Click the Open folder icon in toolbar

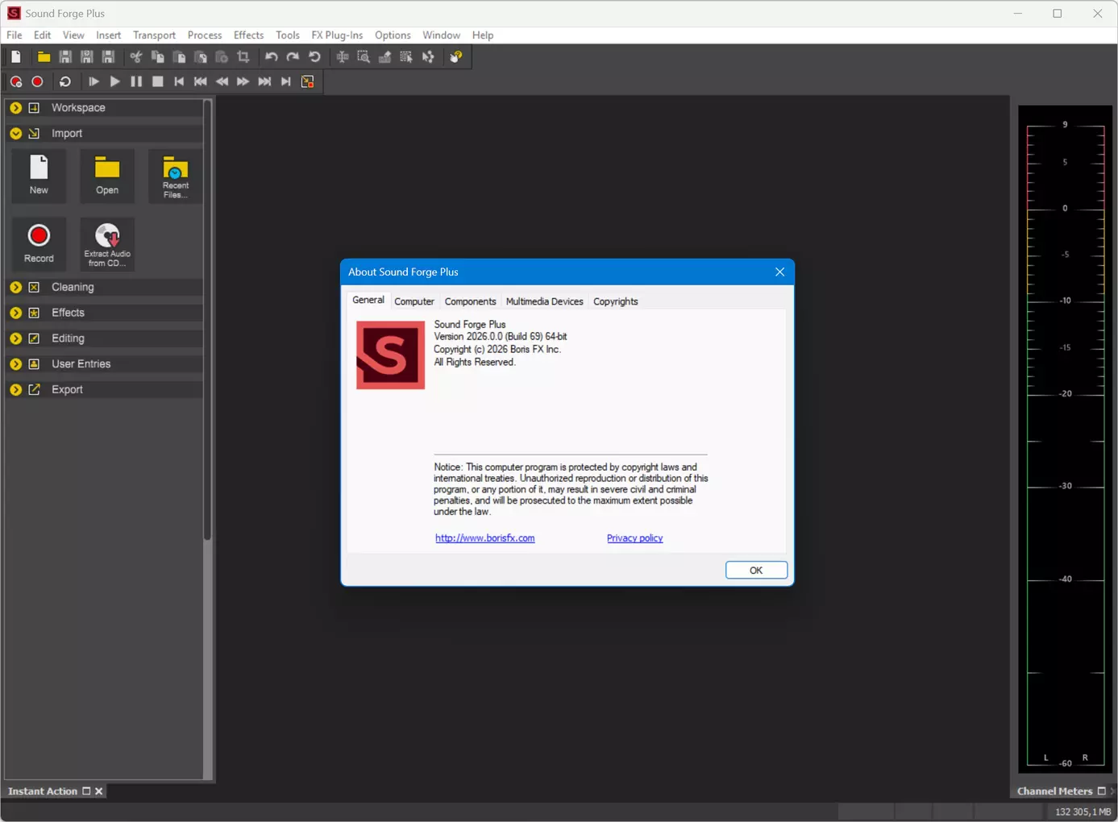44,57
